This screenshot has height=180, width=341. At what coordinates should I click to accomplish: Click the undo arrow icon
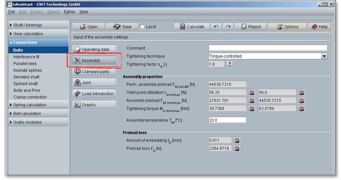pyautogui.click(x=216, y=27)
